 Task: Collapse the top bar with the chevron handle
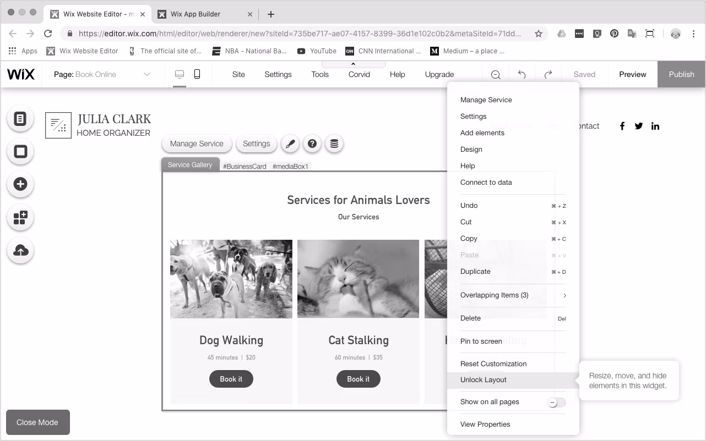click(x=353, y=64)
